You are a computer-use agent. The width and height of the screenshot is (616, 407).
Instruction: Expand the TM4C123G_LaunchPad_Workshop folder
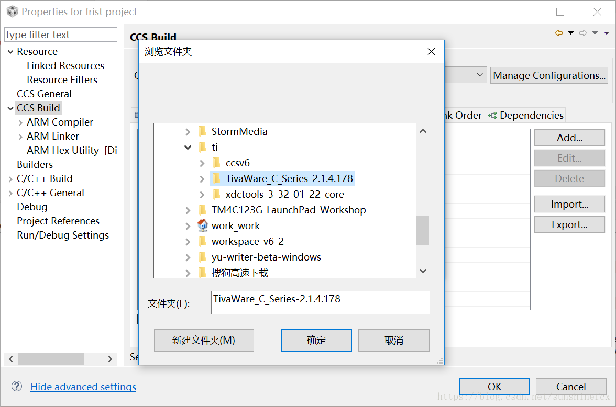(x=188, y=210)
